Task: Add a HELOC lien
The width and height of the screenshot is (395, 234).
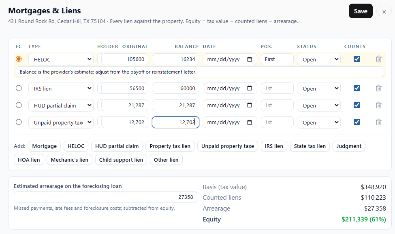Action: [76, 146]
